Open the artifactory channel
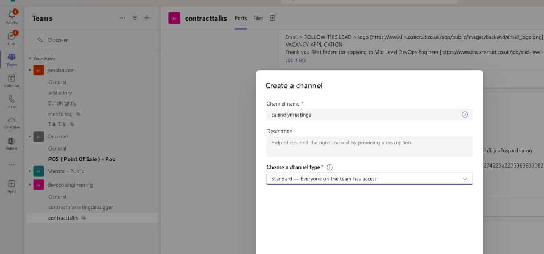The height and width of the screenshot is (254, 544). click(60, 93)
